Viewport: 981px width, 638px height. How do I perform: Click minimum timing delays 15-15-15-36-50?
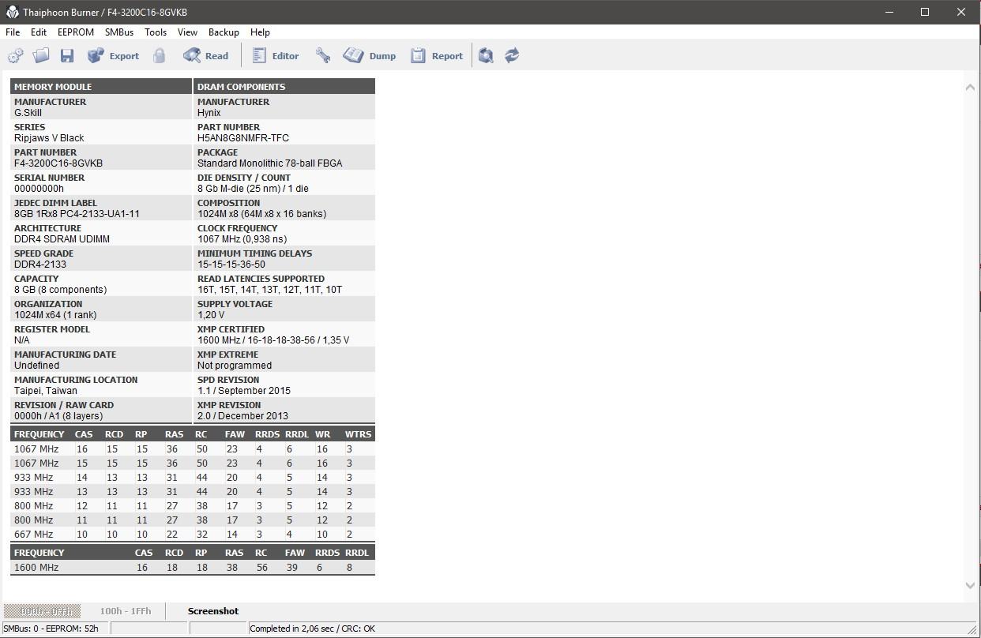tap(231, 265)
